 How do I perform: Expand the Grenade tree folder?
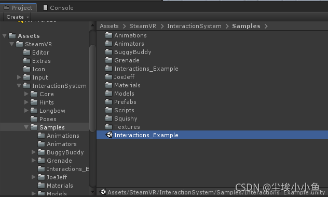(33, 161)
